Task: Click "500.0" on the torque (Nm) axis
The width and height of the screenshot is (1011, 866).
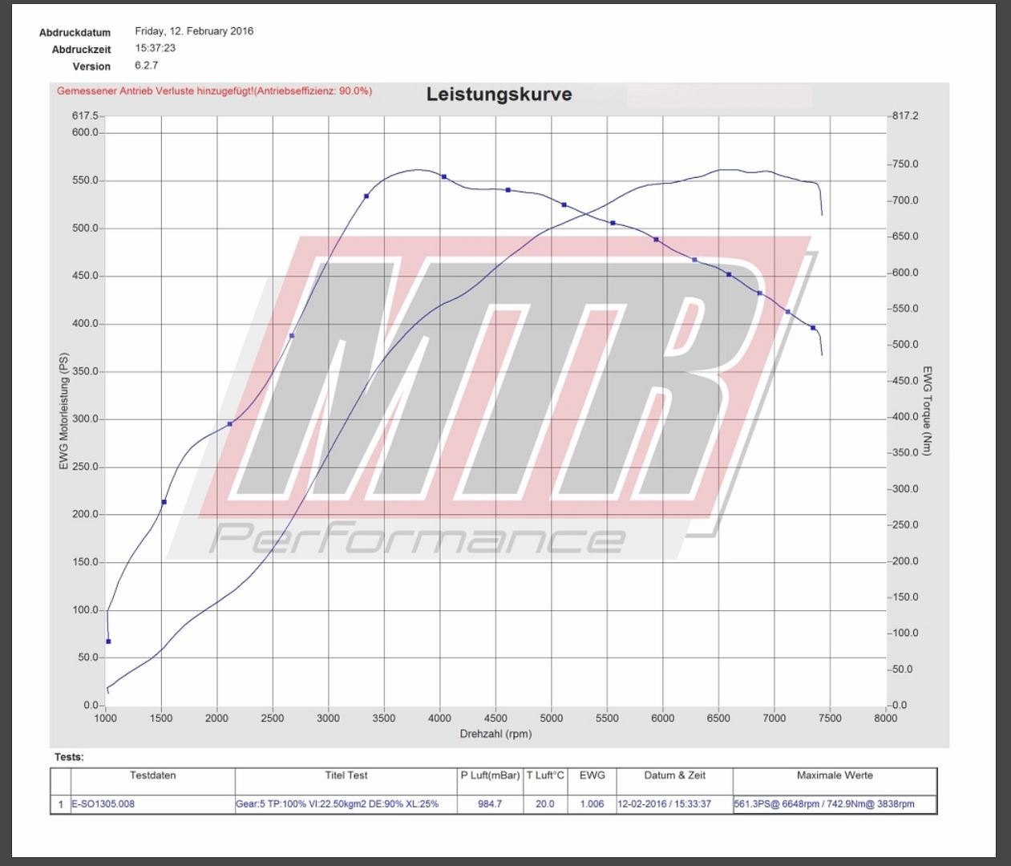Action: 905,345
